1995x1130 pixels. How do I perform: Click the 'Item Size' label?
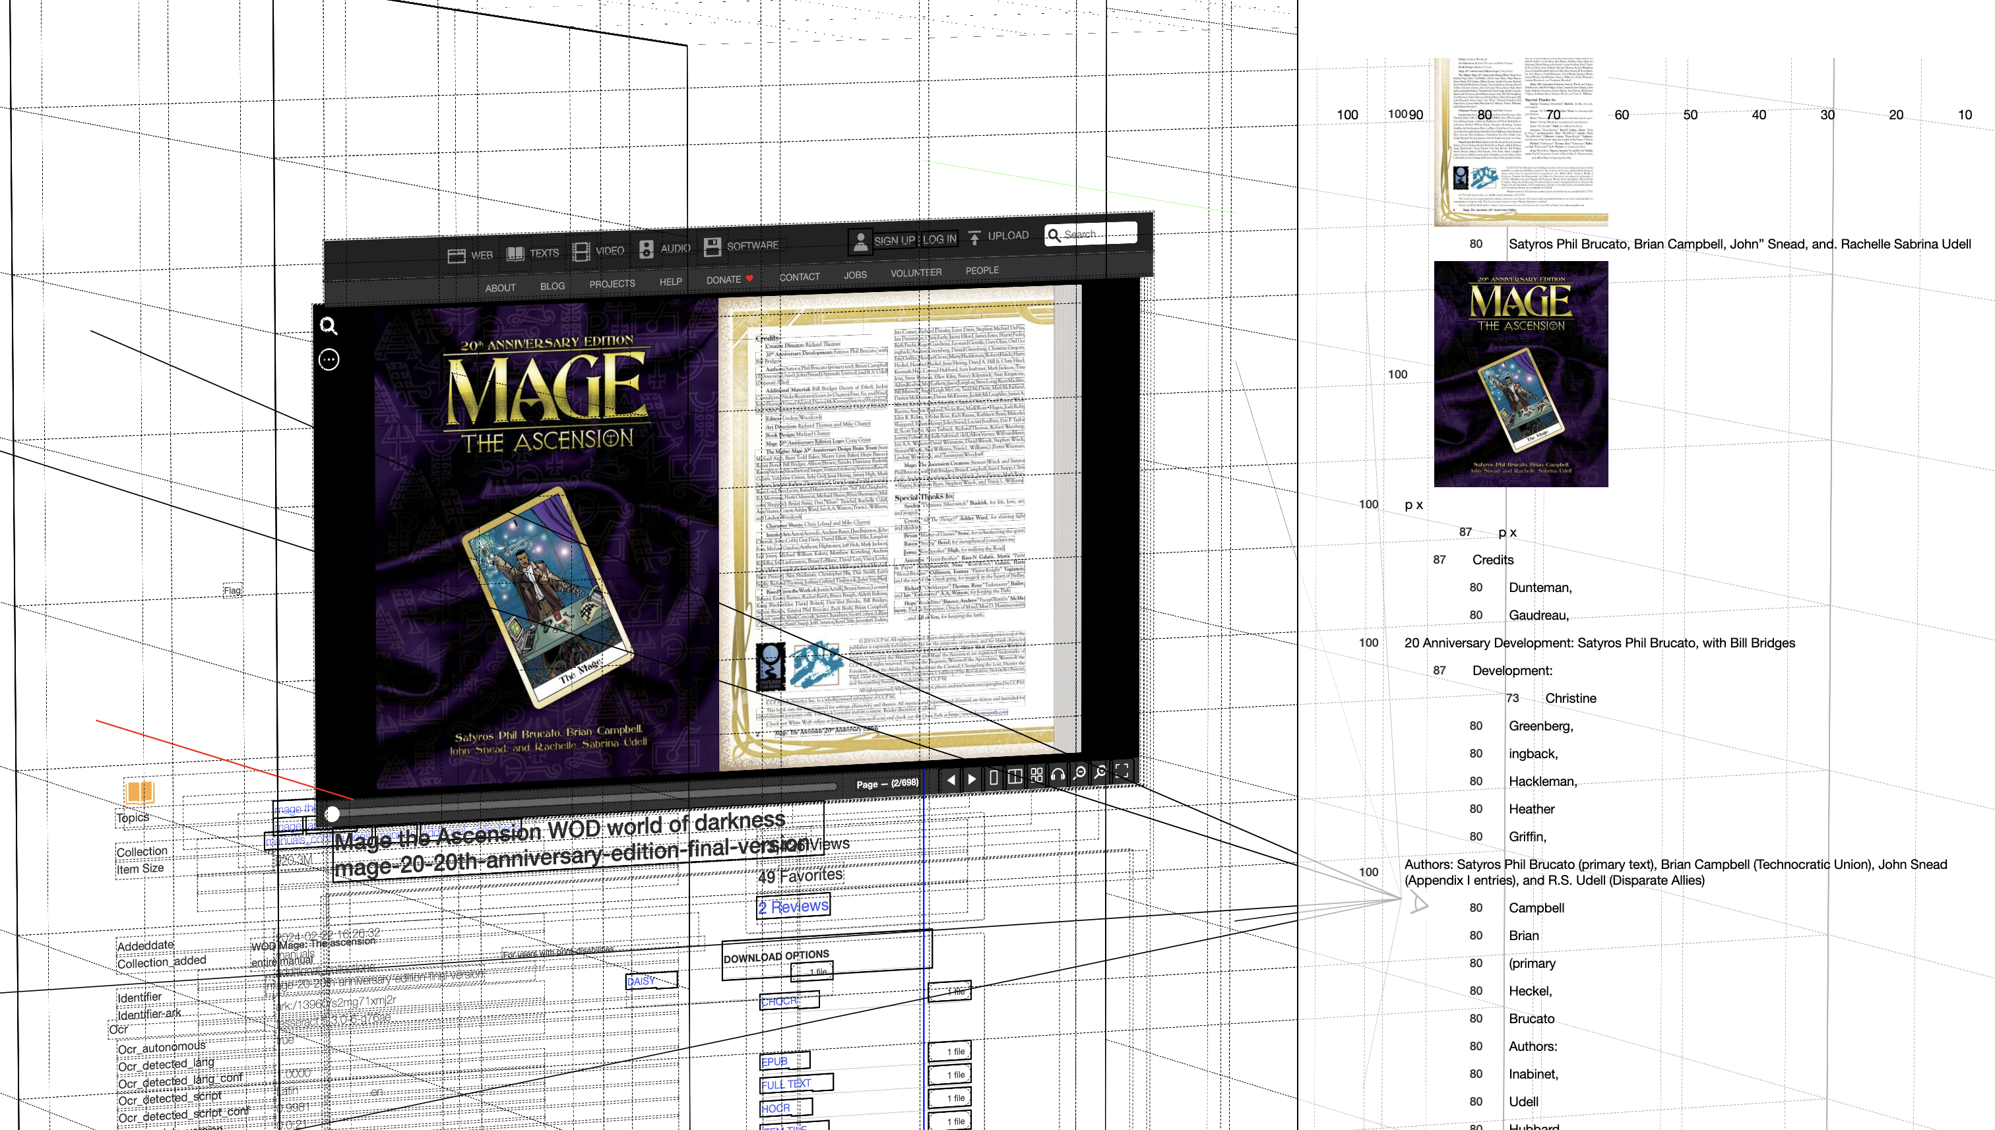[140, 868]
